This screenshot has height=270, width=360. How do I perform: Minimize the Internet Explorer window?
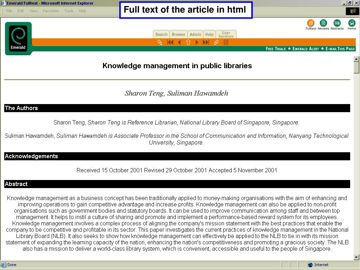tap(344, 3)
